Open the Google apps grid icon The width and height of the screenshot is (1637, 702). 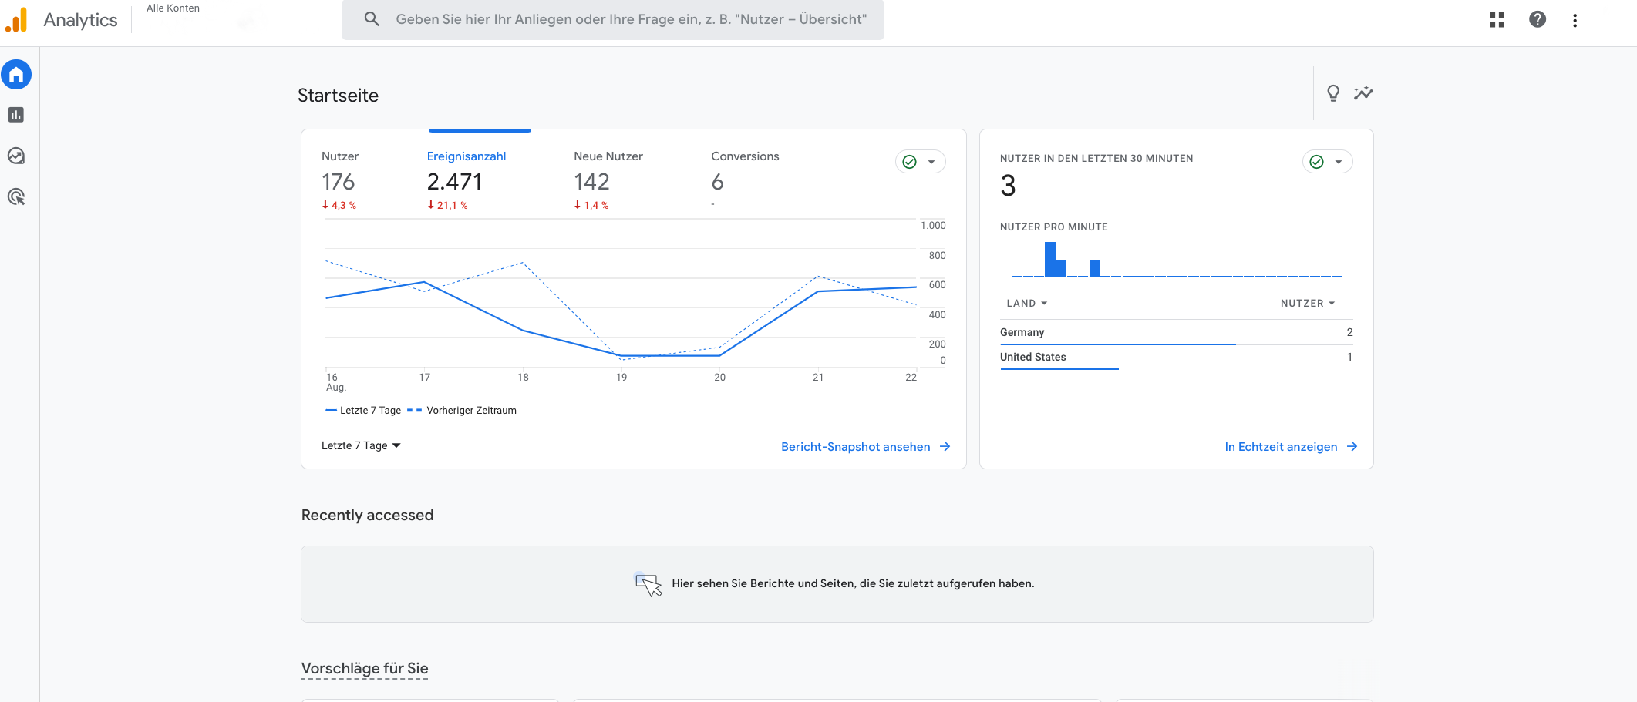point(1497,20)
